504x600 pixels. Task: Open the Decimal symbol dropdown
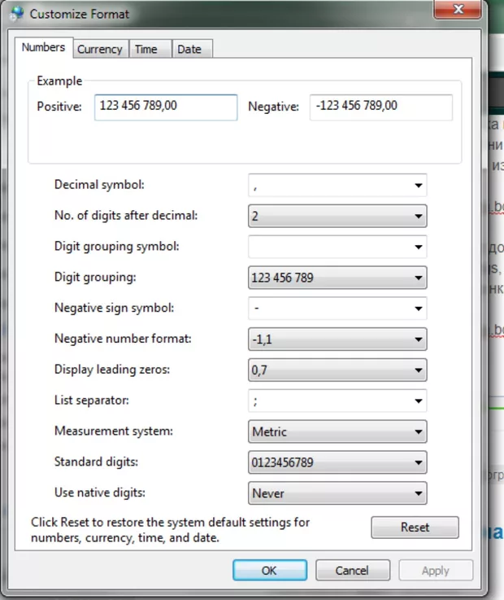(x=337, y=185)
